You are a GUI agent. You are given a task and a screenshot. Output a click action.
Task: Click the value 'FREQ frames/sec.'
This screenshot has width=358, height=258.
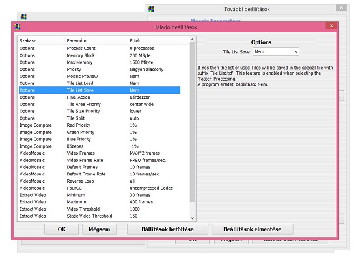tap(148, 160)
